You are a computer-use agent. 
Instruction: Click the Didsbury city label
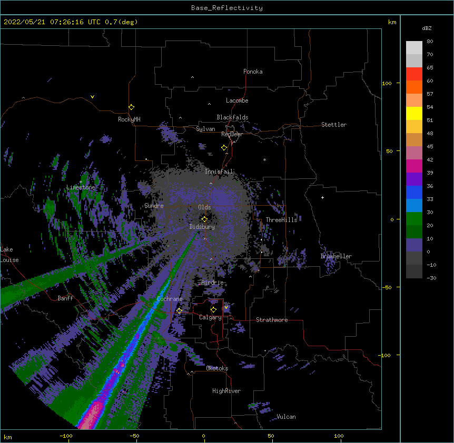[x=202, y=227]
